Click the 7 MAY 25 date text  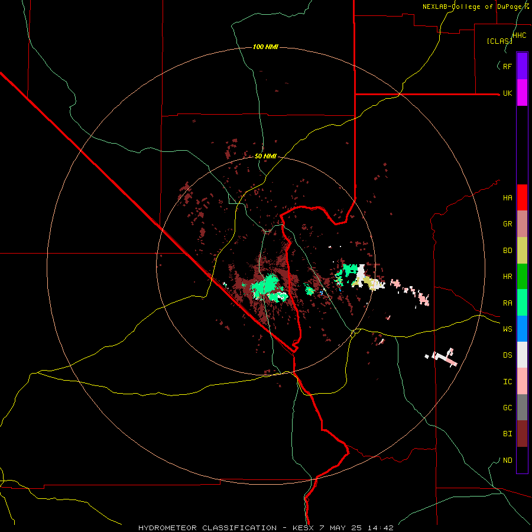click(340, 528)
